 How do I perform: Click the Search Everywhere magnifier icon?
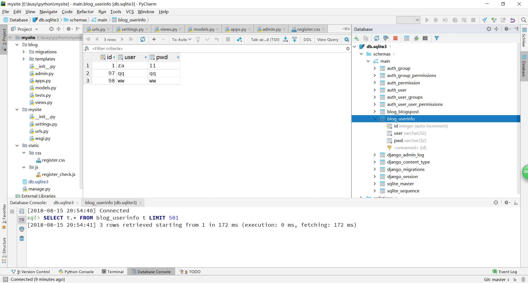(524, 20)
